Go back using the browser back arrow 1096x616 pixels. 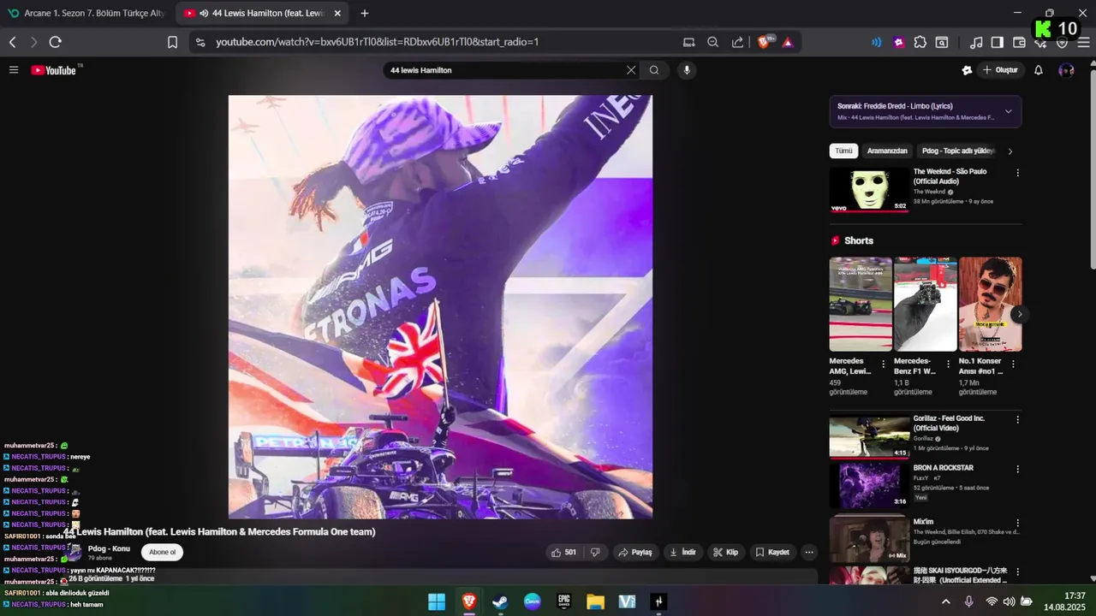coord(13,42)
